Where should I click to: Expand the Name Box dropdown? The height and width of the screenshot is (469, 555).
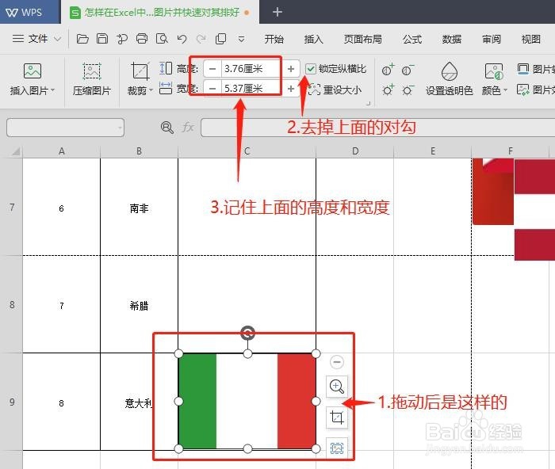click(x=121, y=128)
